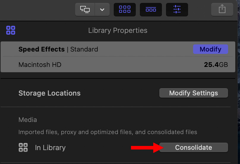Click the gray In Library stars icon
The height and width of the screenshot is (164, 240).
point(23,147)
